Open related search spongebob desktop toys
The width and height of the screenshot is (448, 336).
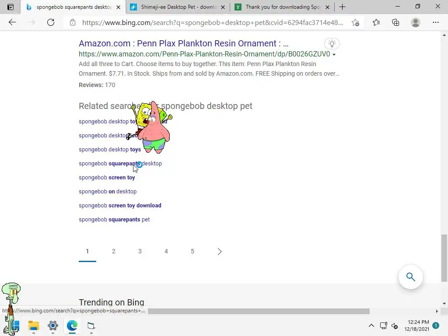110,150
